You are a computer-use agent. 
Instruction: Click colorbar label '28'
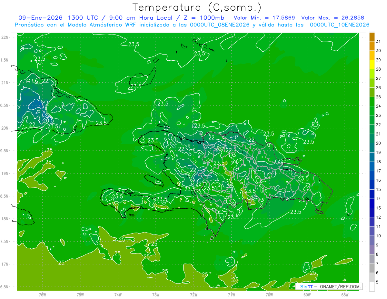coord(379,69)
